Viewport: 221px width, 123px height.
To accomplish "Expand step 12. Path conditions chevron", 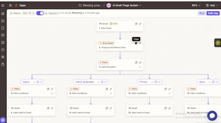I will coord(170,93).
